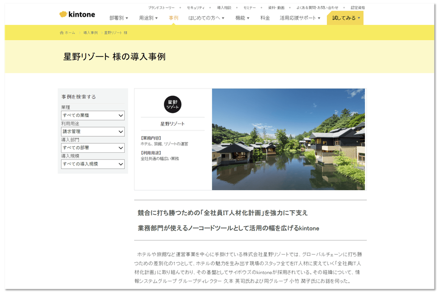Click the 星野リゾート round black logo
439x292 pixels.
point(173,105)
